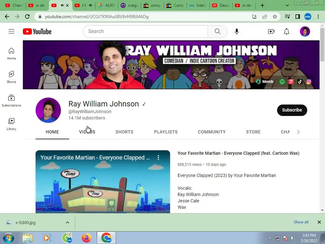325x244 pixels.
Task: Open Shorts in the sidebar
Action: point(11,77)
